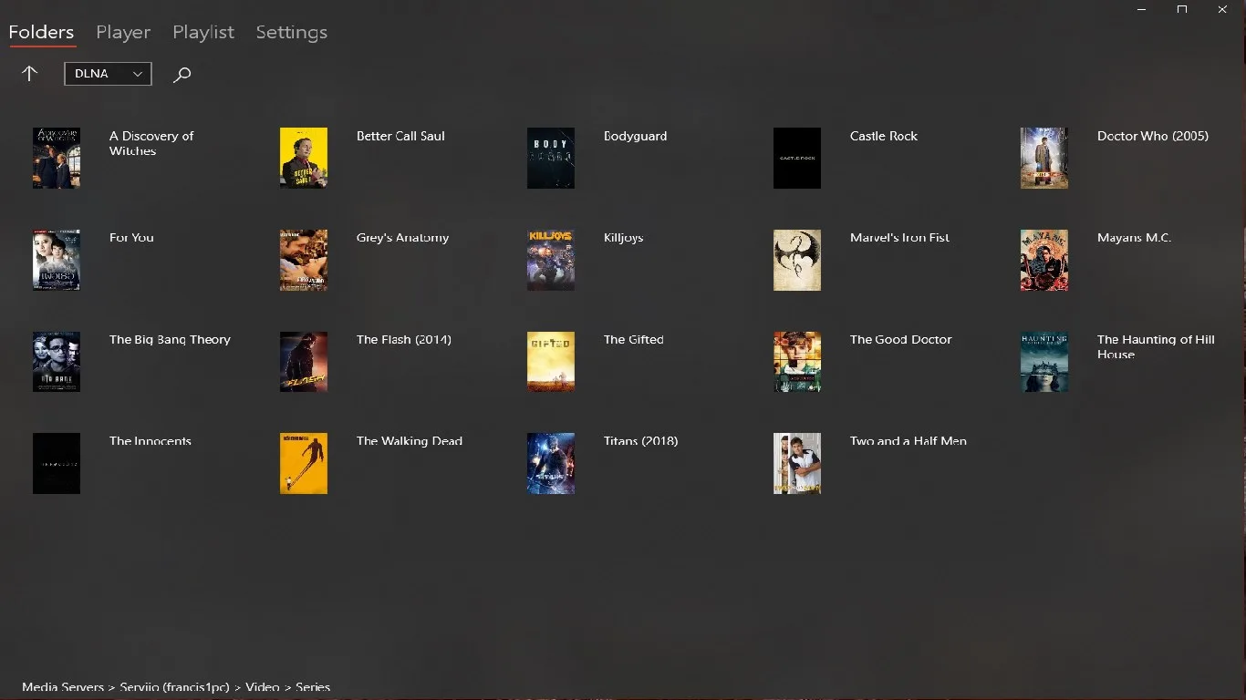The height and width of the screenshot is (700, 1246).
Task: Click Series in the breadcrumb path
Action: click(x=312, y=687)
